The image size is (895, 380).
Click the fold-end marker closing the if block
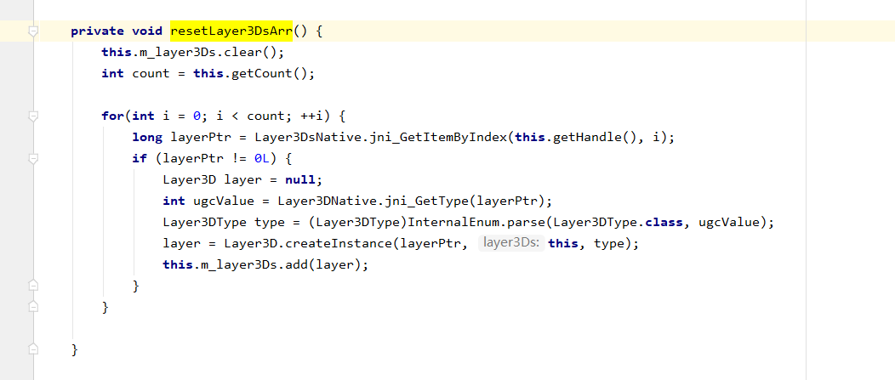34,286
